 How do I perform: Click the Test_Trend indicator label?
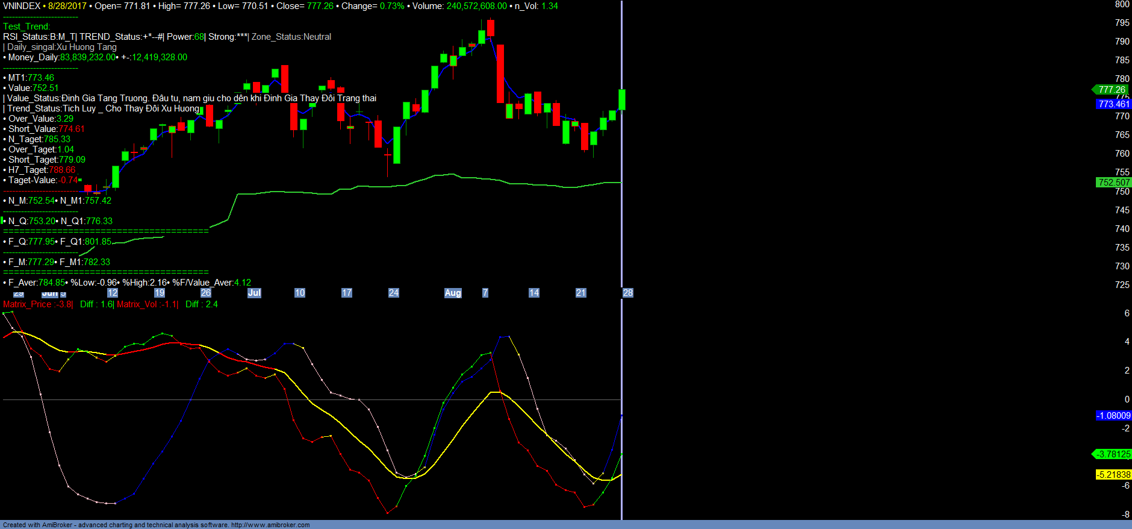click(26, 27)
